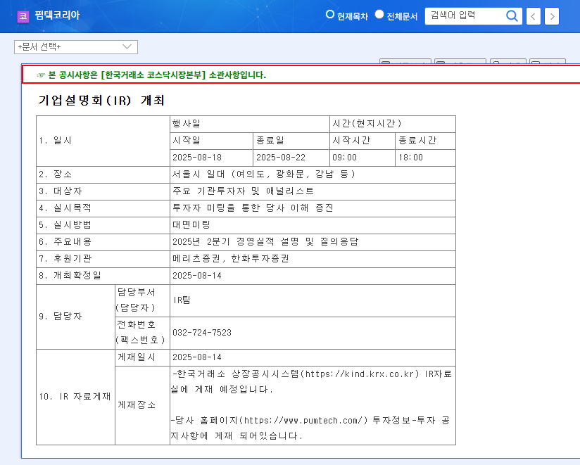This screenshot has width=580, height=465.
Task: Click the first toolbar button above the red notice
Action: 405,61
